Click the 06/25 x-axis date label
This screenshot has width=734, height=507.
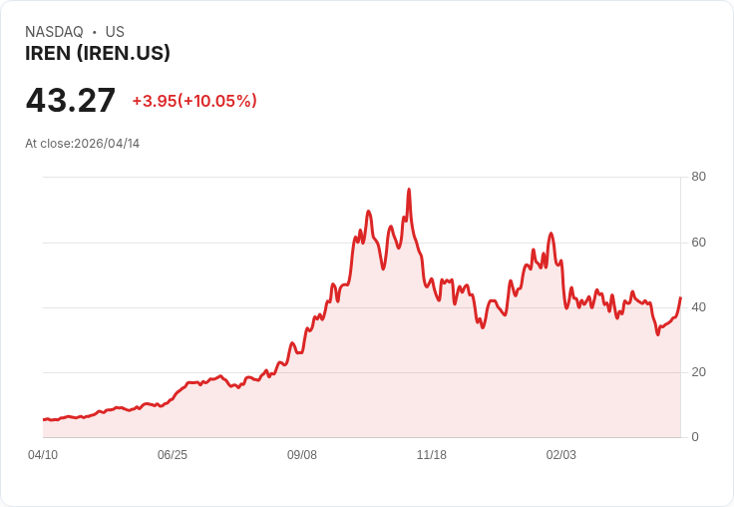[x=173, y=455]
